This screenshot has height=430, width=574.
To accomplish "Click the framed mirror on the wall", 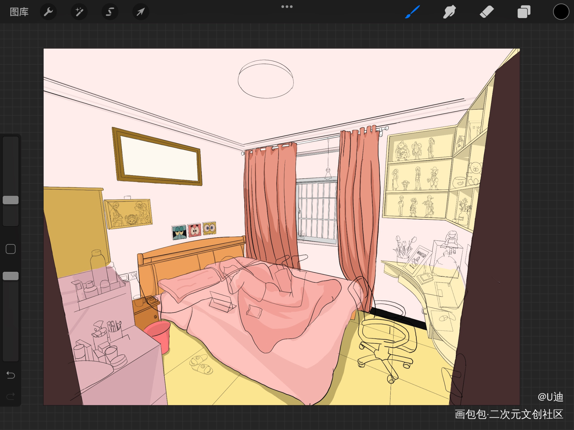I will (x=158, y=157).
